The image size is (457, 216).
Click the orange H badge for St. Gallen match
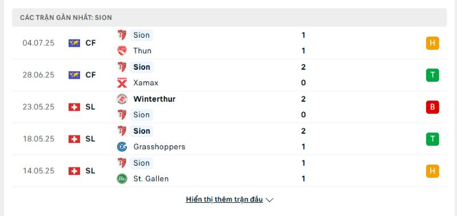pos(432,171)
